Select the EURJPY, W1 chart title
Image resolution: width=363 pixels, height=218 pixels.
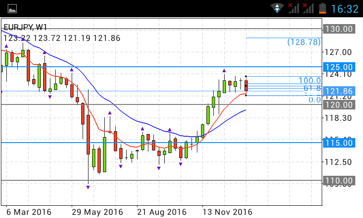[25, 27]
